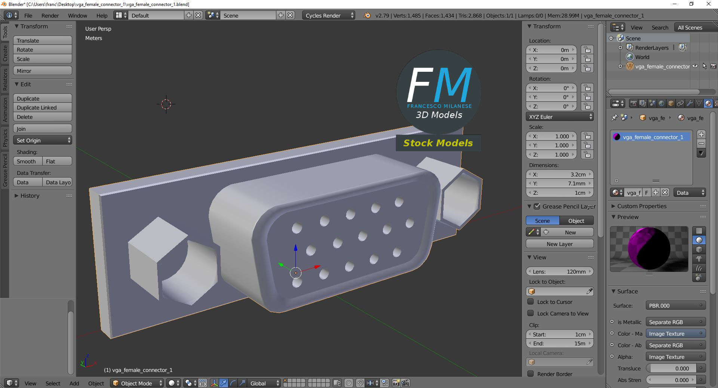The width and height of the screenshot is (718, 388).
Task: Click OpenGL render image camera icon
Action: (396, 383)
